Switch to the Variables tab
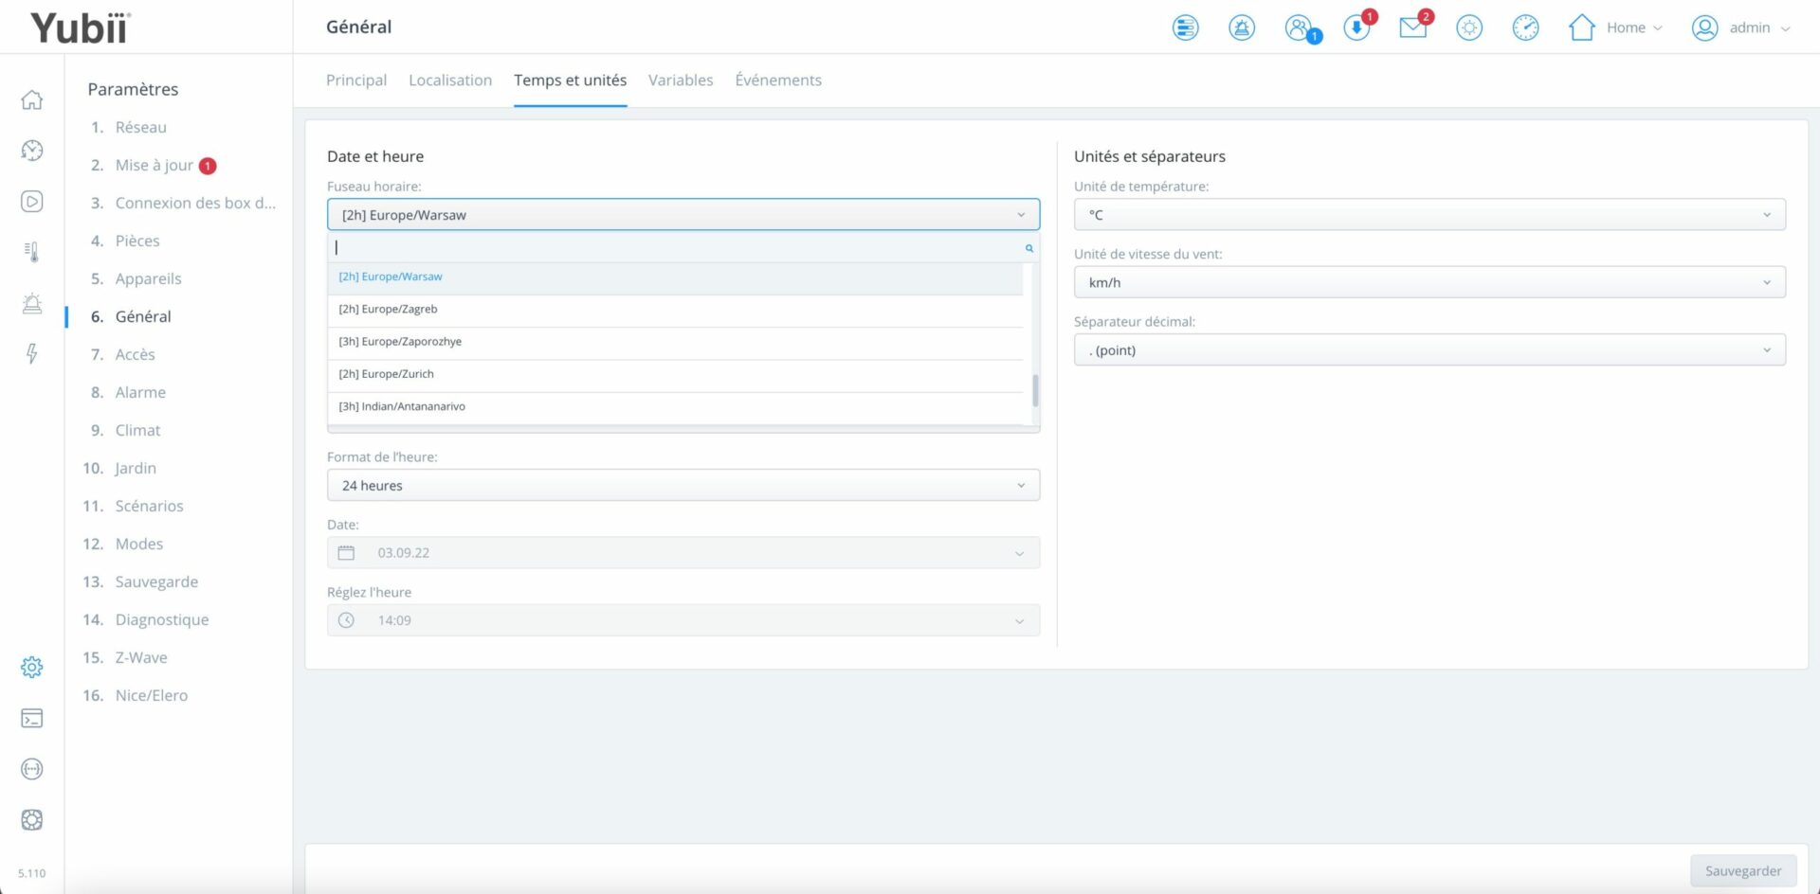The image size is (1820, 894). (x=681, y=80)
